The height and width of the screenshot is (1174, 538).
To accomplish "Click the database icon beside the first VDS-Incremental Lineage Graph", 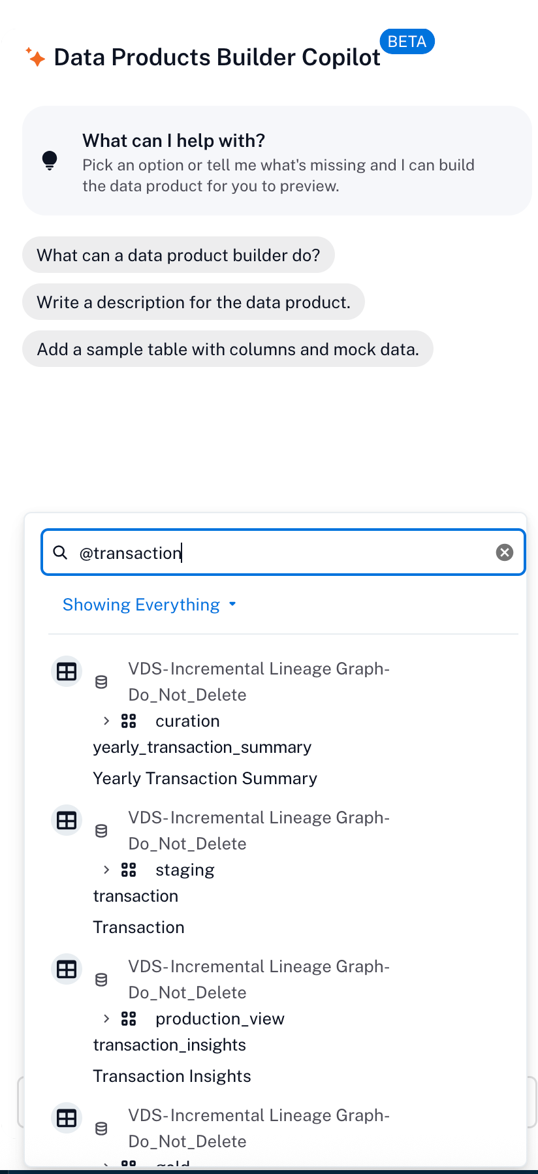I will [101, 682].
